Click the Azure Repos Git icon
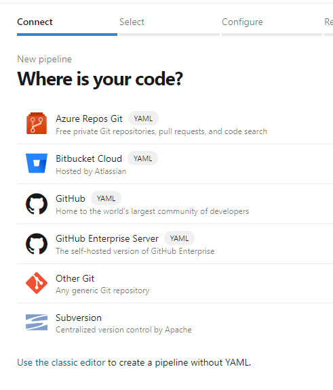This screenshot has height=390, width=333. (x=37, y=123)
